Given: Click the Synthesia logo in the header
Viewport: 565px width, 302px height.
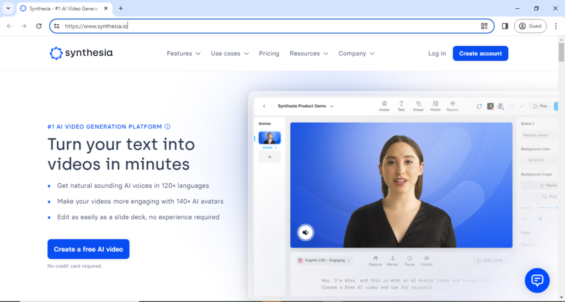Looking at the screenshot, I should tap(81, 54).
